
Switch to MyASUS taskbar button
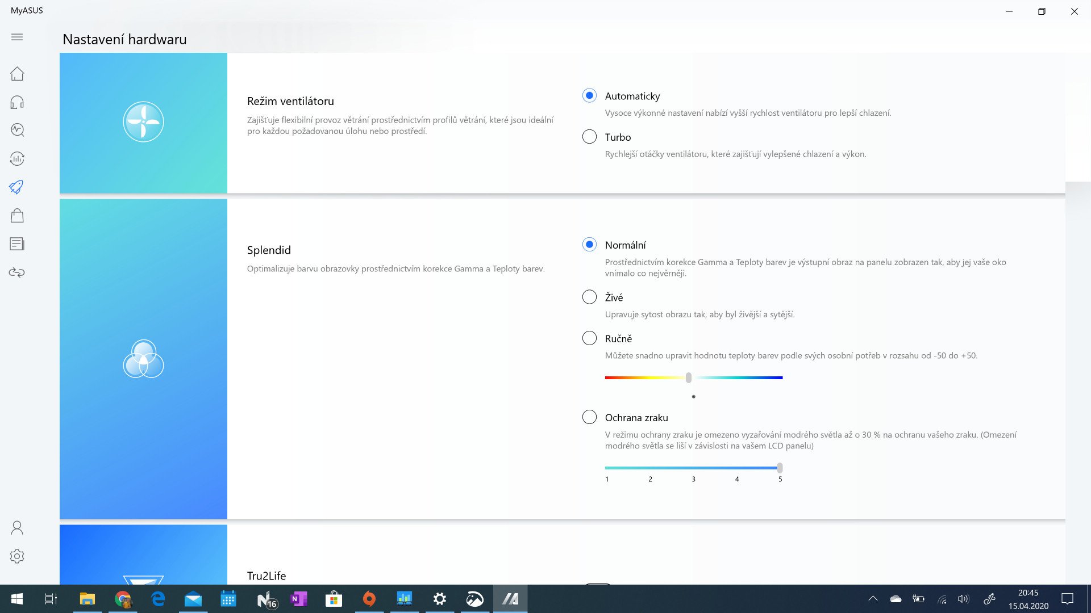[510, 599]
